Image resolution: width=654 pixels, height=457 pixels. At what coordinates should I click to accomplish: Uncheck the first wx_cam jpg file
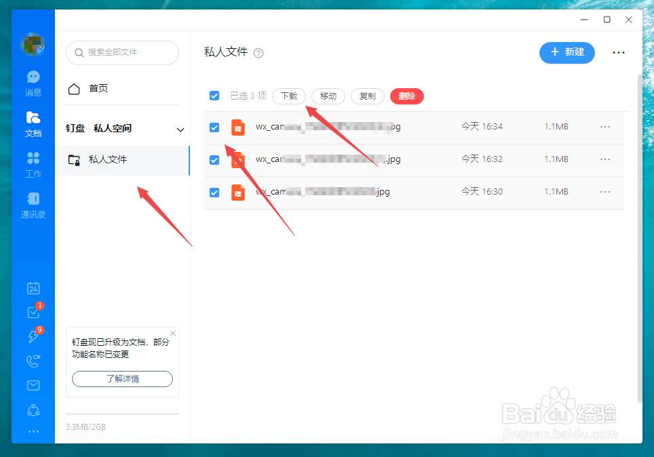pos(214,127)
